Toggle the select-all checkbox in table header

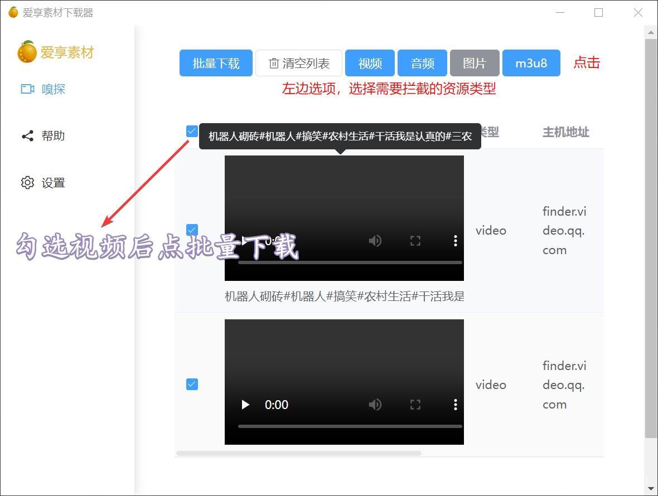coord(192,131)
